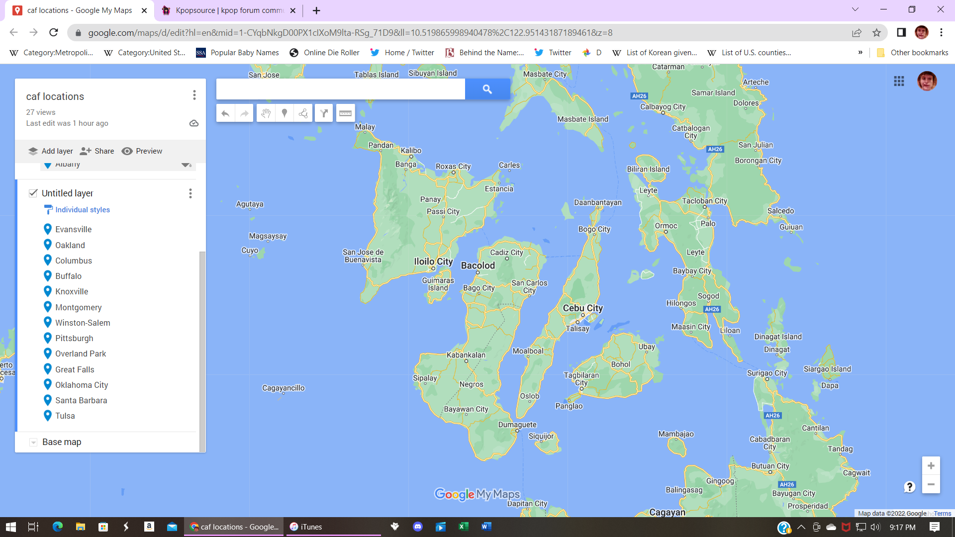Open the caf locations map options menu
This screenshot has height=537, width=955.
click(194, 95)
